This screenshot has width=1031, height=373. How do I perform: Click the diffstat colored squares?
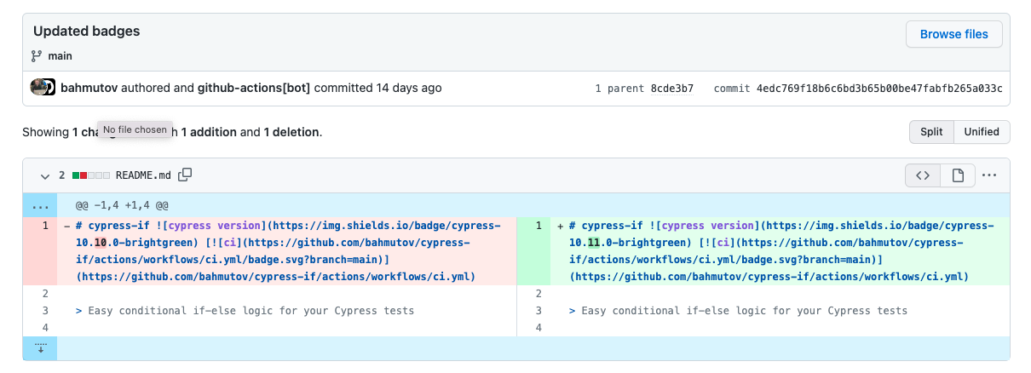(x=91, y=175)
